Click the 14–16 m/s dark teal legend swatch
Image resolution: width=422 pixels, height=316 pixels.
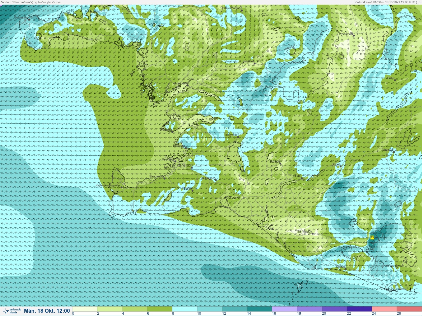[259, 309]
